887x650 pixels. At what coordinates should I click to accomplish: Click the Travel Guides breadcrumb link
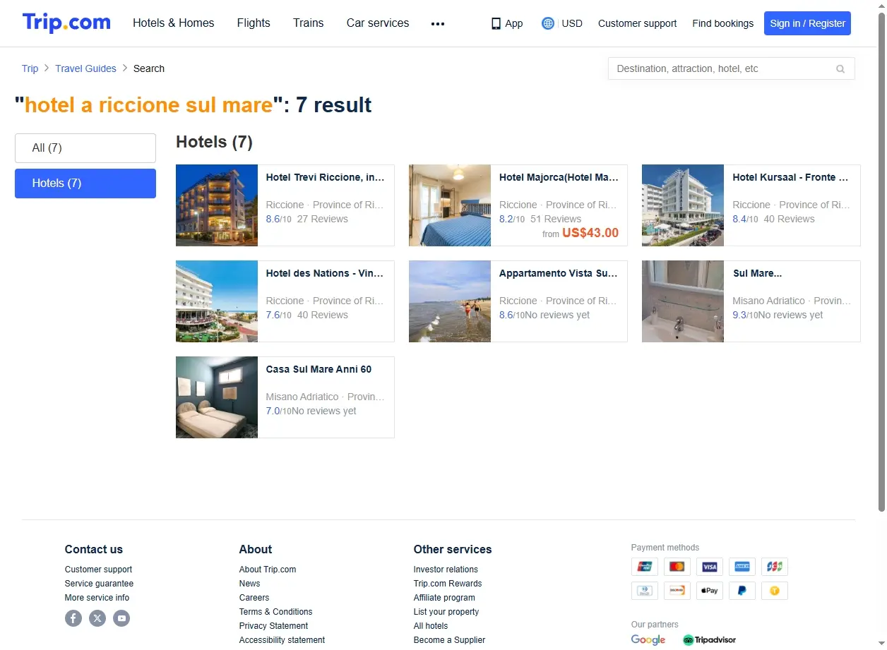click(x=85, y=68)
